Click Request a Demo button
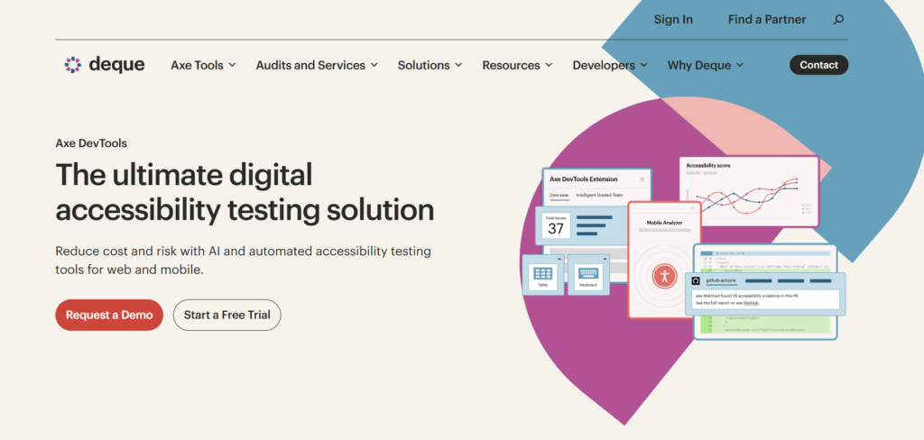Viewport: 924px width, 440px height. (109, 315)
